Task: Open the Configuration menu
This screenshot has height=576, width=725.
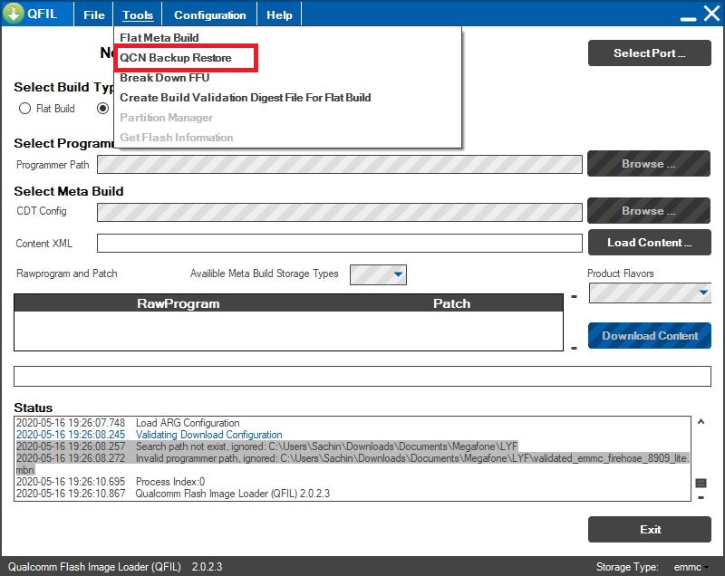Action: point(209,14)
